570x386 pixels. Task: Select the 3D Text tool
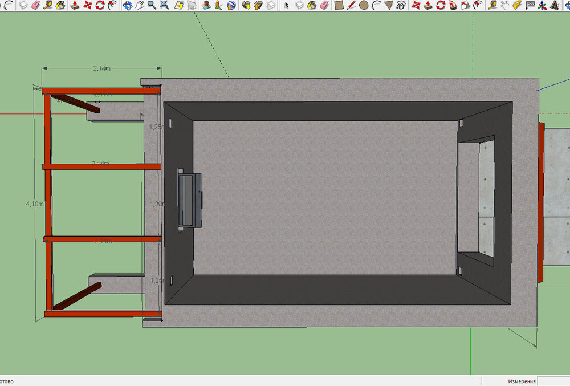[x=554, y=5]
